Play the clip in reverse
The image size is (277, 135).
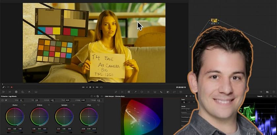tap(87, 87)
